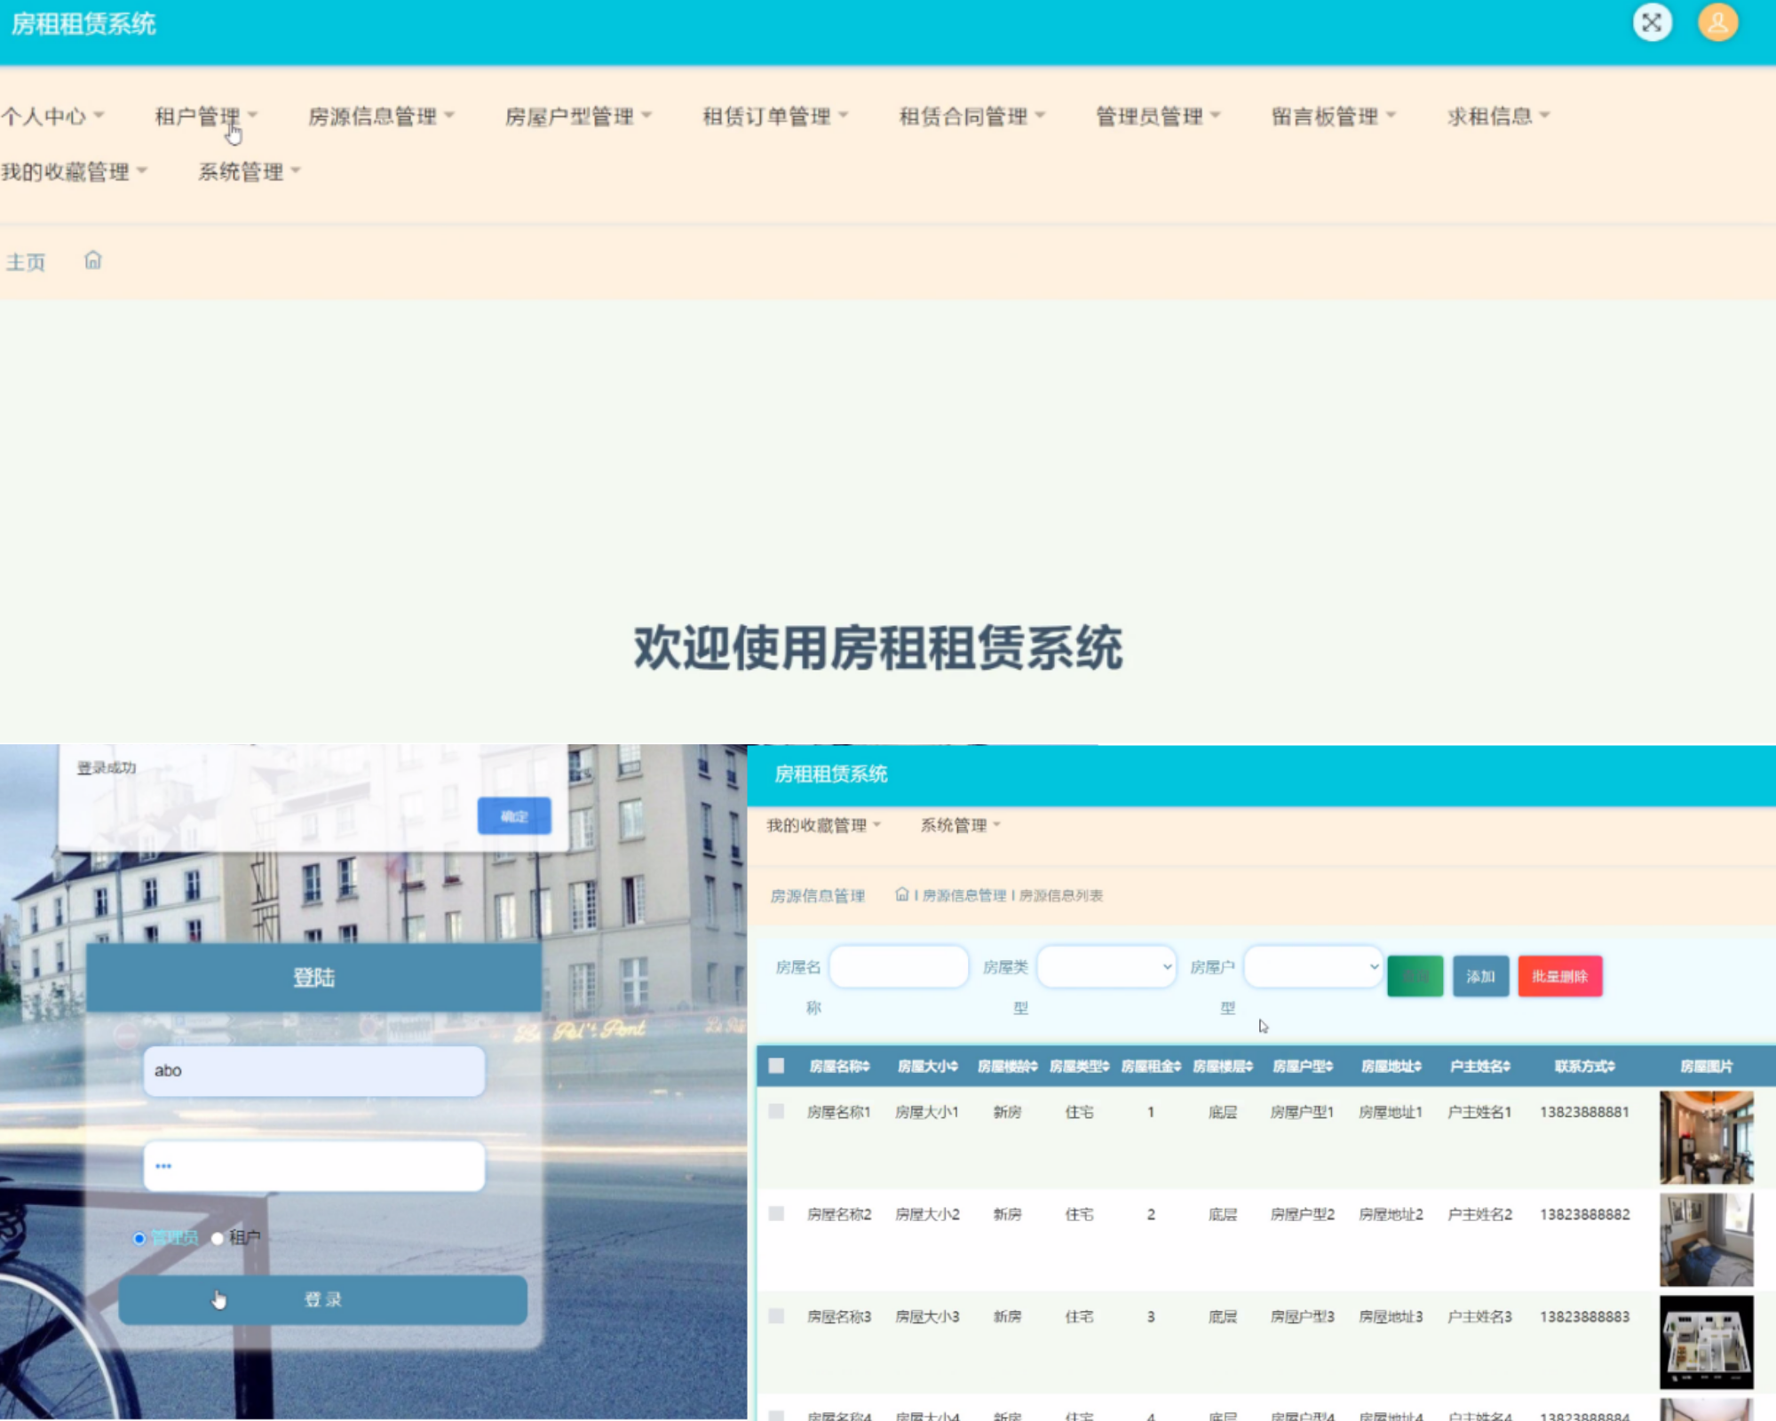
Task: Select the 租户 radio button
Action: coord(218,1238)
